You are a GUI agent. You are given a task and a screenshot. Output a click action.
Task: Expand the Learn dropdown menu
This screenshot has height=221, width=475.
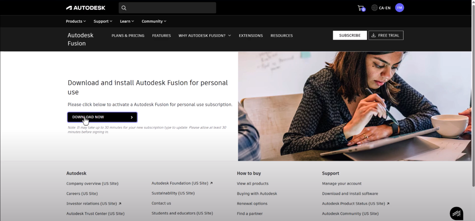click(127, 21)
